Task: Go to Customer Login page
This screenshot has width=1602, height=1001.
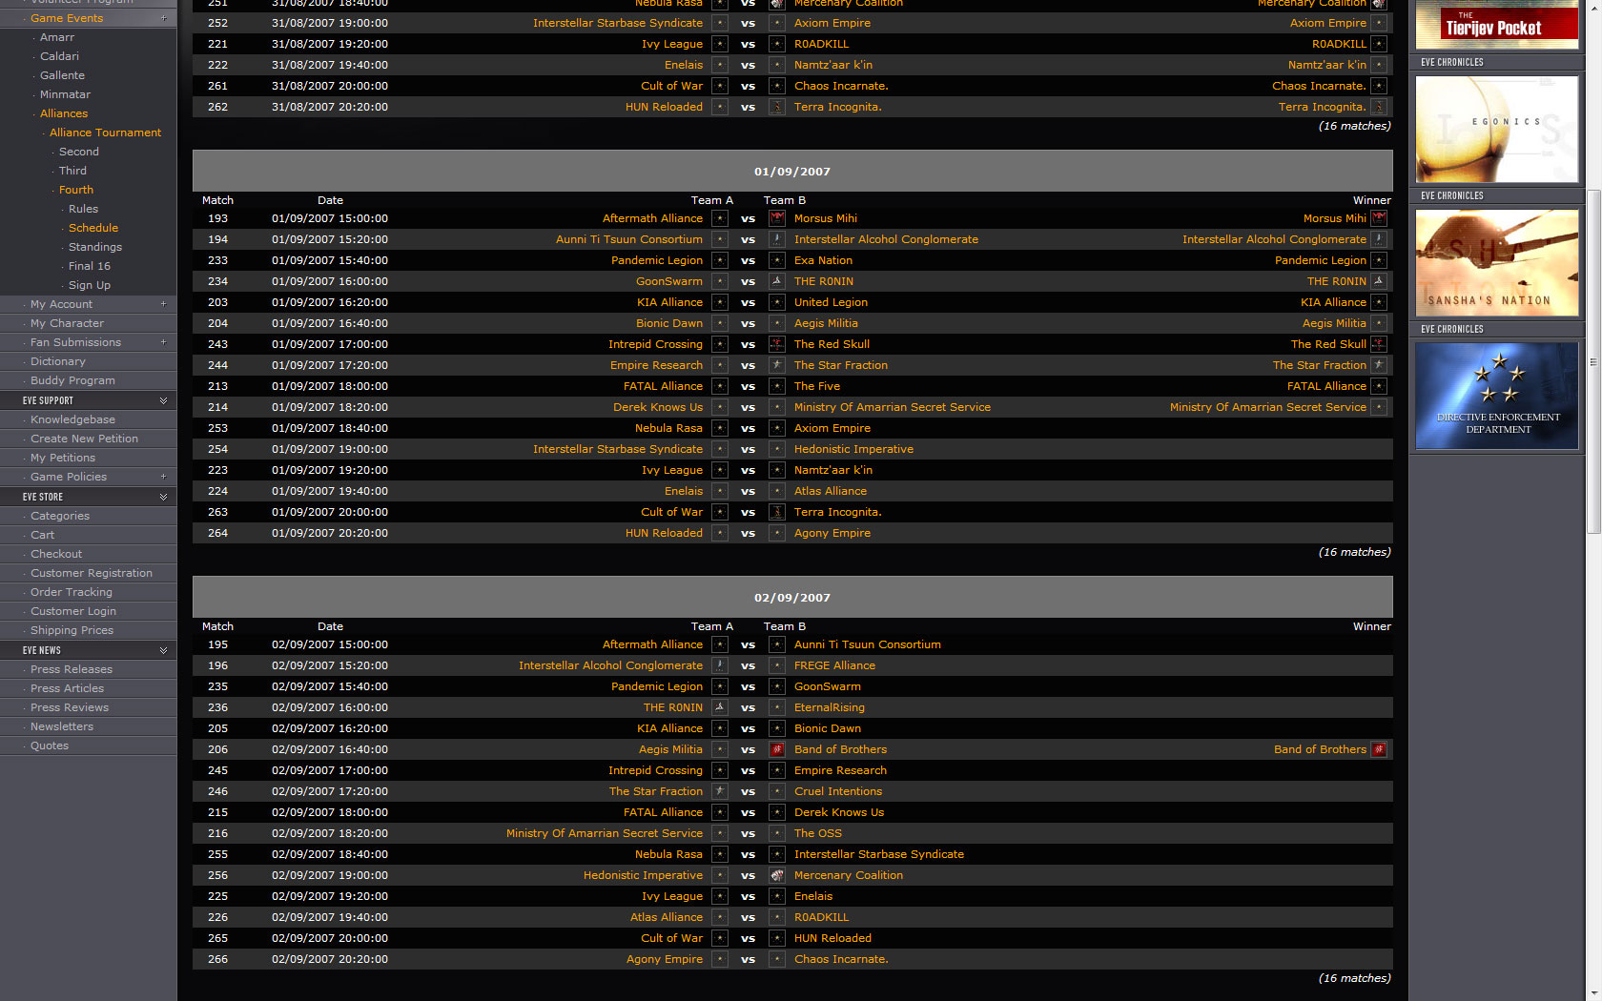Action: [x=73, y=611]
